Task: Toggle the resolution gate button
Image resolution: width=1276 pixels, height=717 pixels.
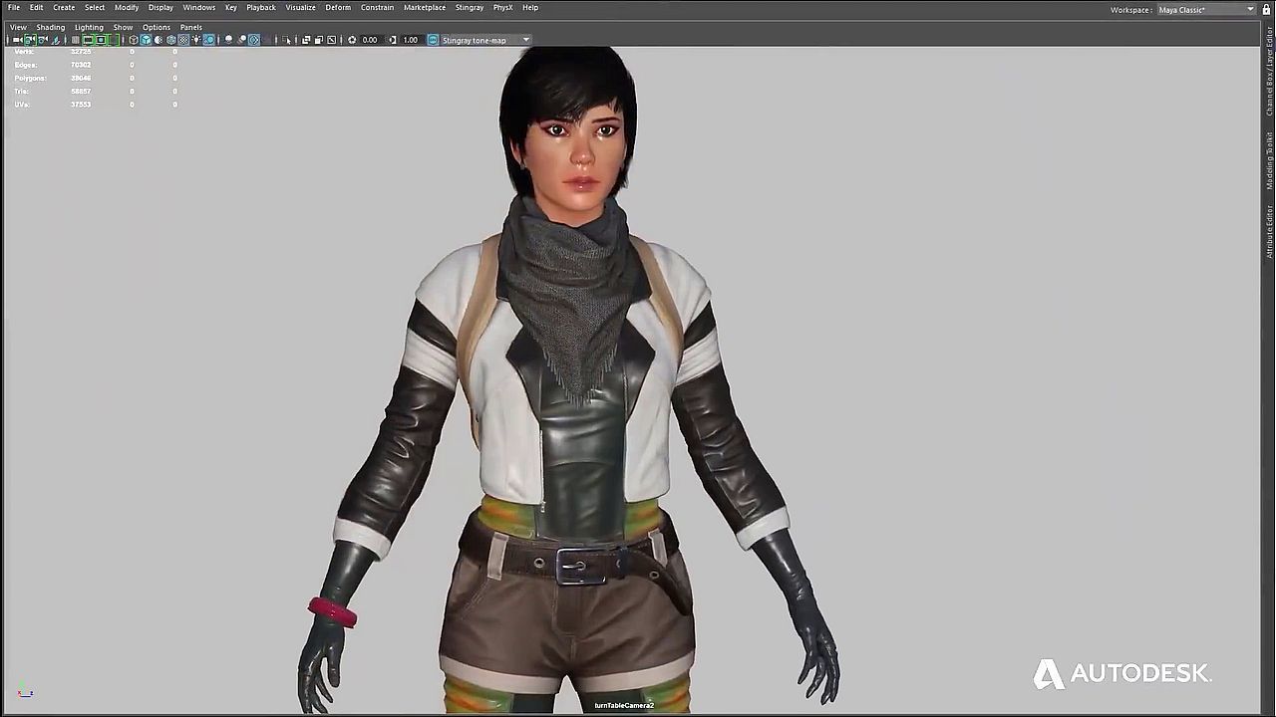Action: [101, 40]
